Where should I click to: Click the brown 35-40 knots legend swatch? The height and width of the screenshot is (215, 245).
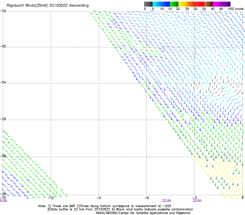click(x=209, y=4)
